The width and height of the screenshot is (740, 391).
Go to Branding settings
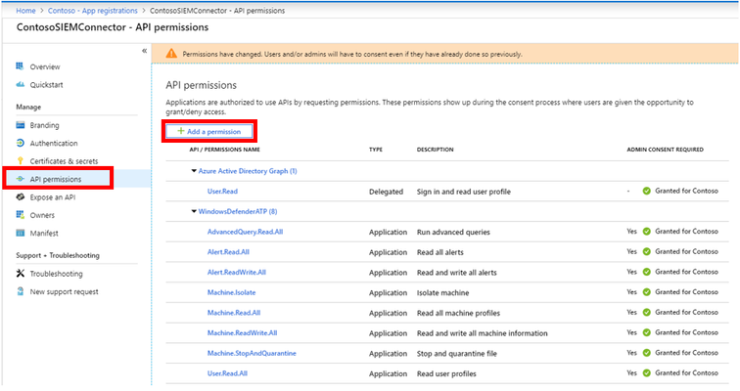pos(44,125)
